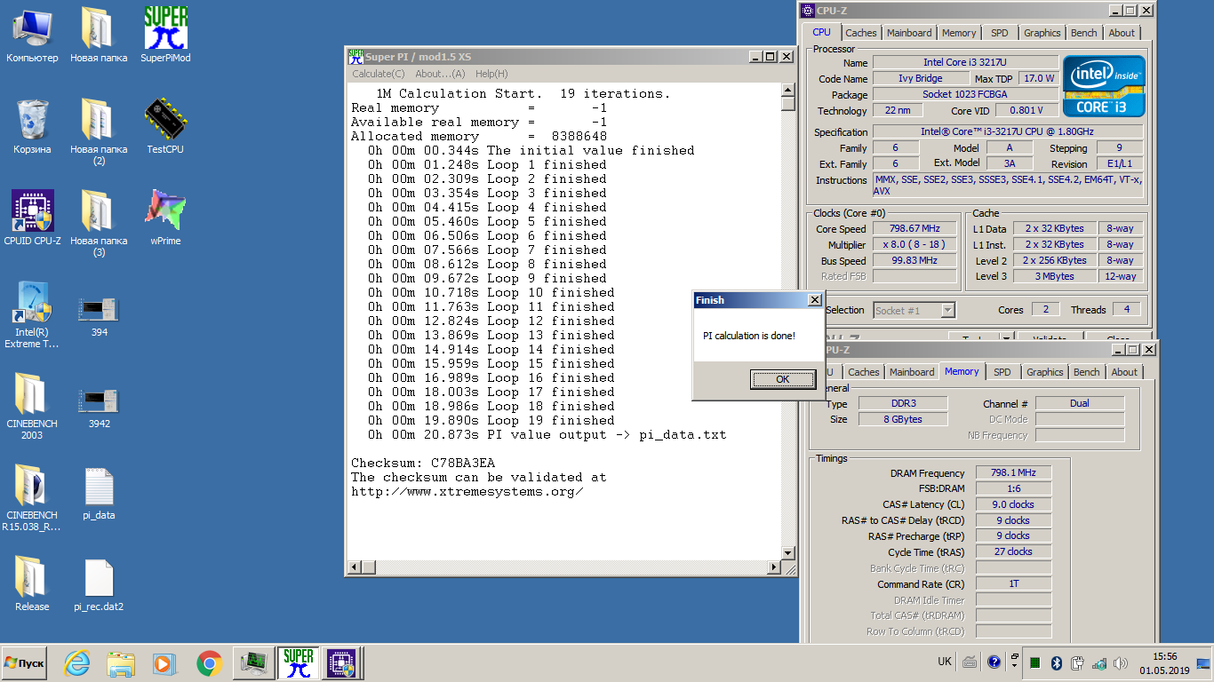Open About tab in lower CPU-Z
Image resolution: width=1214 pixels, height=682 pixels.
point(1124,372)
